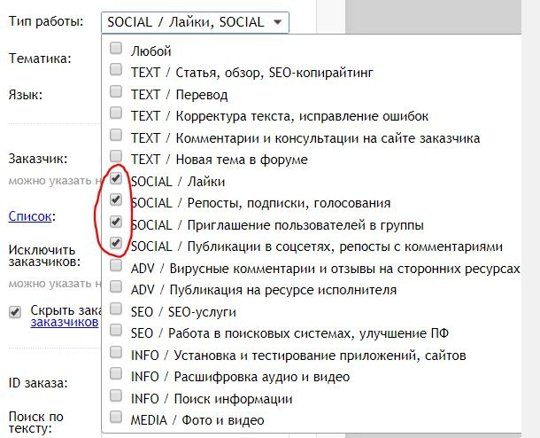The width and height of the screenshot is (540, 438).
Task: Check TEXT / Корректура текста checkbox
Action: (116, 113)
